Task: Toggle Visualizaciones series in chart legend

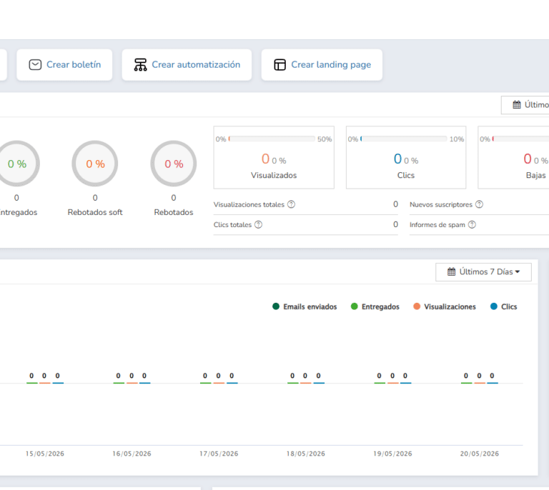Action: pyautogui.click(x=445, y=306)
